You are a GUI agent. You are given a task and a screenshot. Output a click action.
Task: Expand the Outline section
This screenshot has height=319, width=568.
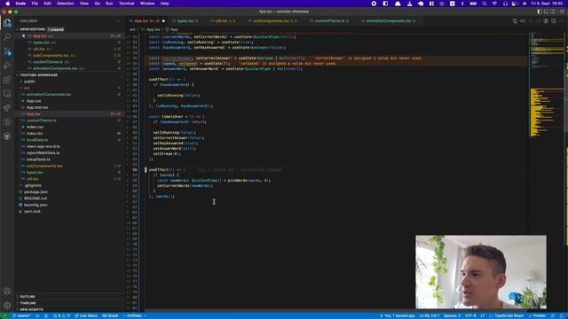tap(28, 297)
